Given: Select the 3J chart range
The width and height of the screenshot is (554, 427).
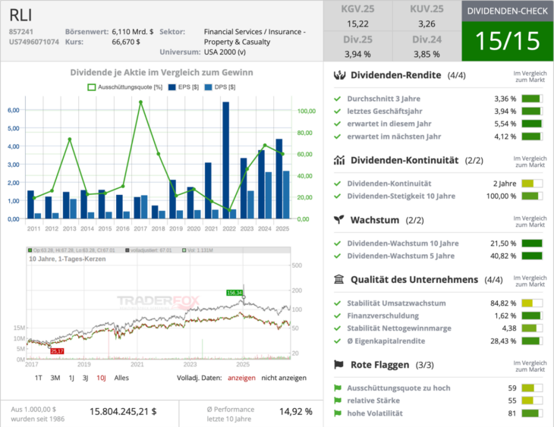Looking at the screenshot, I should (x=85, y=378).
